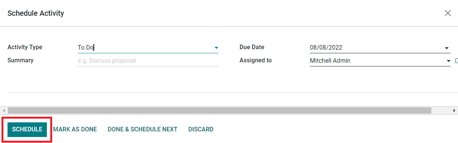Click the scrollbar left arrow

[4, 111]
